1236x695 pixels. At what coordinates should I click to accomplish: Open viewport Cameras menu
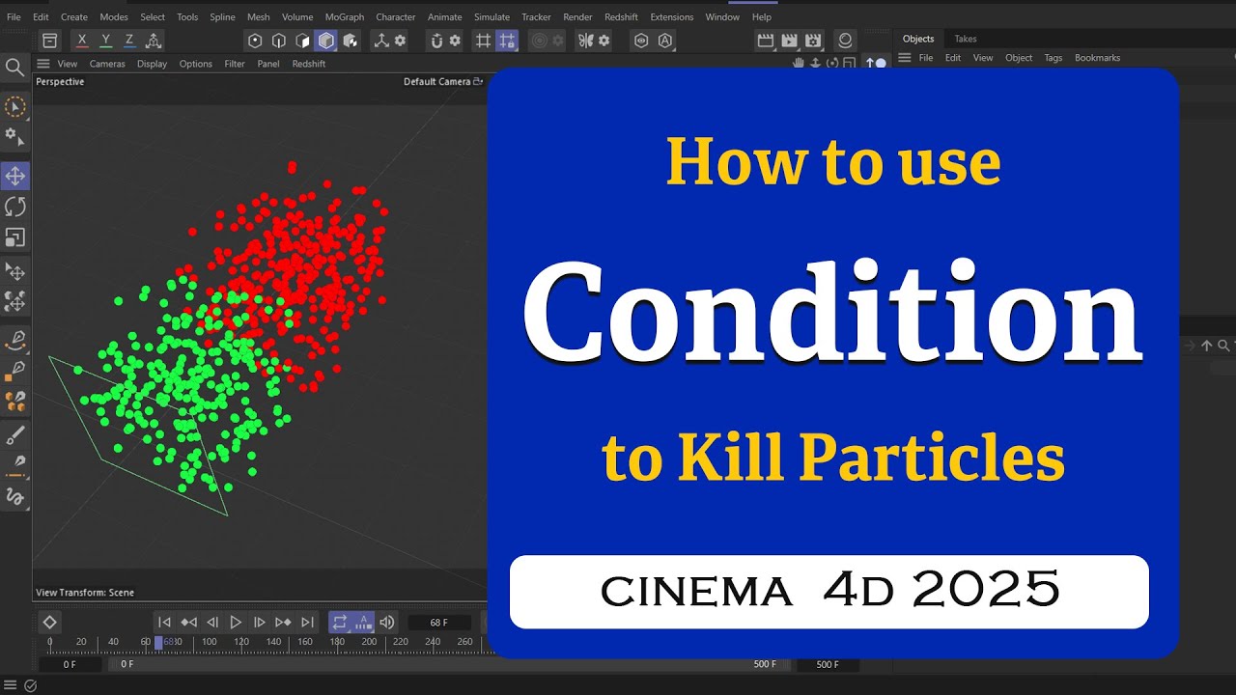[107, 64]
